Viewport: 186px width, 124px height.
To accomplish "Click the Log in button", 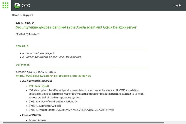I will pyautogui.click(x=177, y=6).
